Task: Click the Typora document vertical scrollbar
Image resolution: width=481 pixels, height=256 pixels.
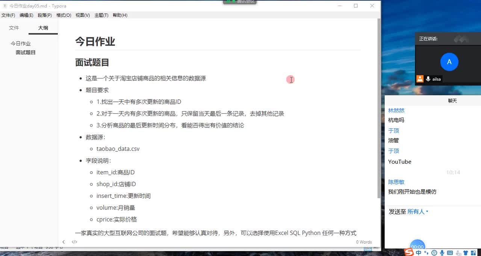Action: (x=379, y=109)
